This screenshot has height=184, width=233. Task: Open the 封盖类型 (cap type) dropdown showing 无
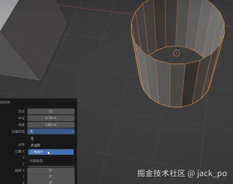51,132
